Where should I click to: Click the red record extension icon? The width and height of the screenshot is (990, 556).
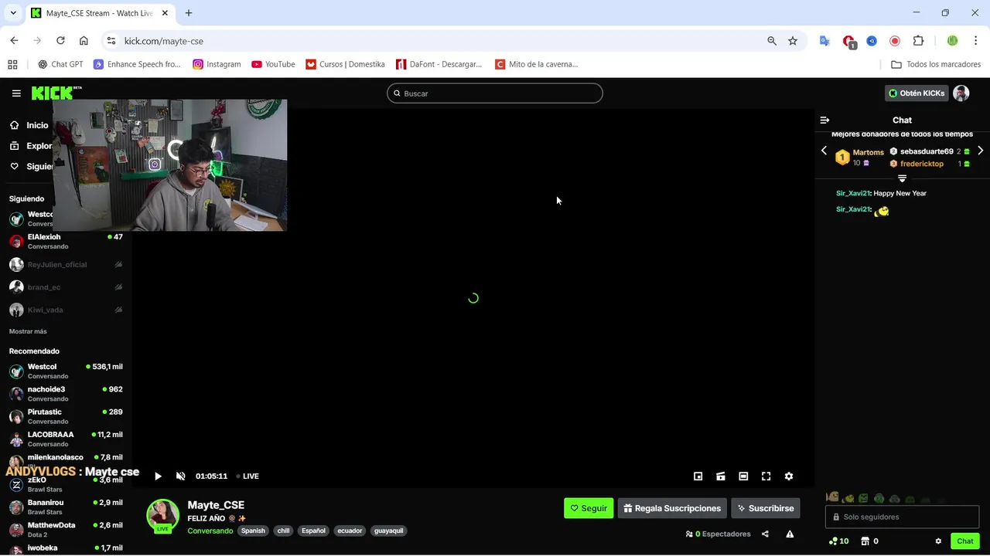pos(895,41)
